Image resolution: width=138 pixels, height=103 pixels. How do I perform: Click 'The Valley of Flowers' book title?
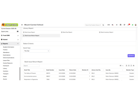click(30, 73)
